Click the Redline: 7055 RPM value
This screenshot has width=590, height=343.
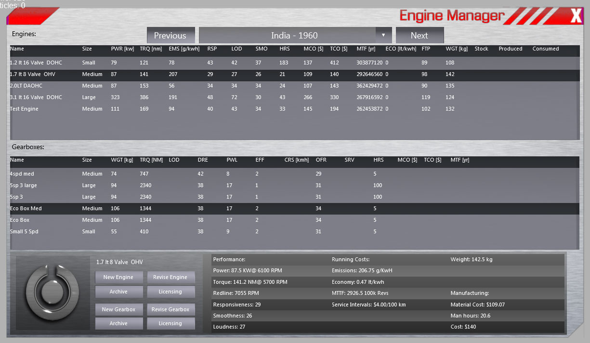(236, 293)
